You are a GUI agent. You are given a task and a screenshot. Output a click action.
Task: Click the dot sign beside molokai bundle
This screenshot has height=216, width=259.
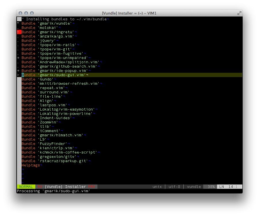tap(18, 28)
